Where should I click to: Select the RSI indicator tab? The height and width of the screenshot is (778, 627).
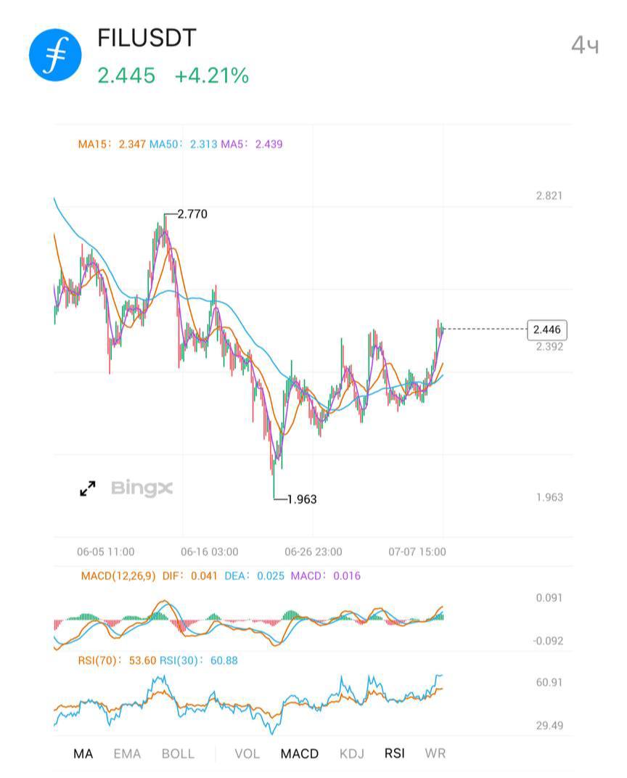tap(394, 753)
